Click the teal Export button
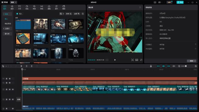The height and width of the screenshot is (112, 199). click(x=180, y=2)
